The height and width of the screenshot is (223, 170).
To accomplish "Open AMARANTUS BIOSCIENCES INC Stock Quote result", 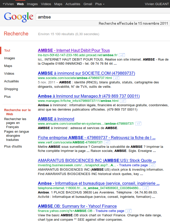I will click(x=97, y=160).
